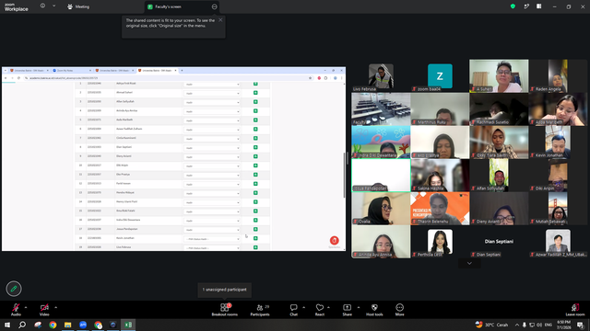Screen dimensions: 590x331
Task: Click the shared page vertical scrollbar
Action: pos(344,175)
